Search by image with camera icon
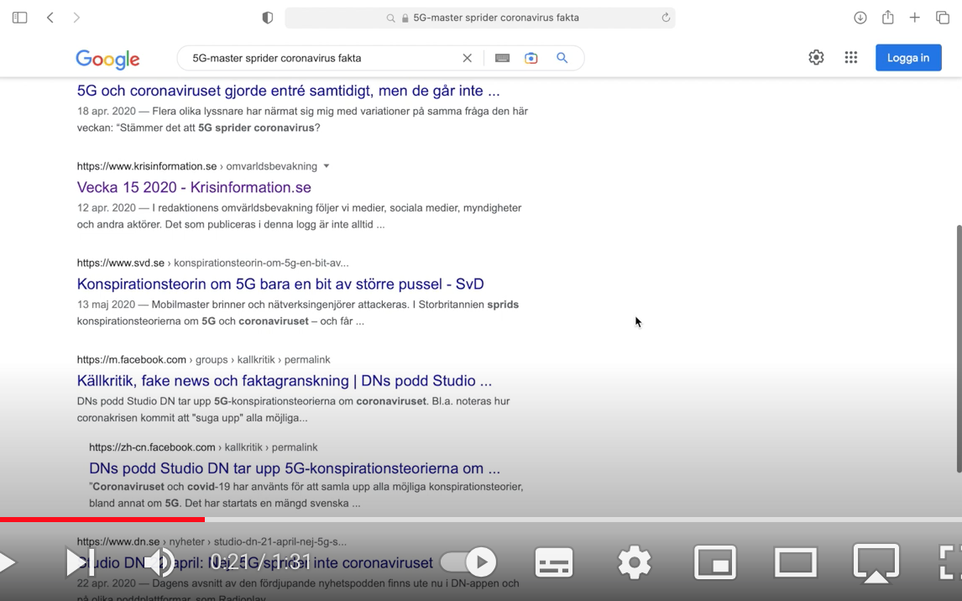This screenshot has height=601, width=962. (x=531, y=58)
